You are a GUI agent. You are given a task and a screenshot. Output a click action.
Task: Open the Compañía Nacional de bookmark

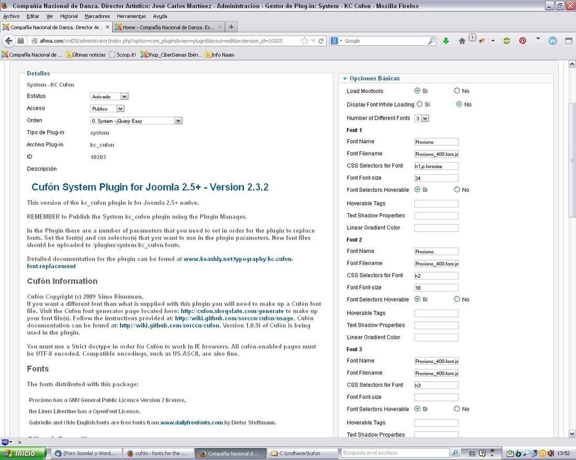[32, 55]
